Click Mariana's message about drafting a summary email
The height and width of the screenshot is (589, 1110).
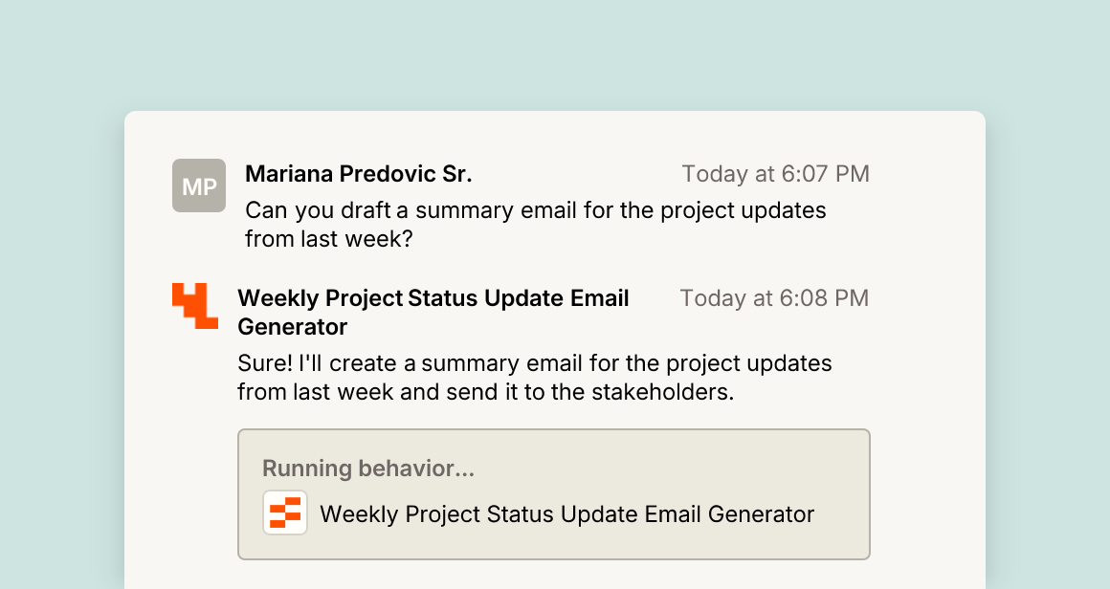535,225
